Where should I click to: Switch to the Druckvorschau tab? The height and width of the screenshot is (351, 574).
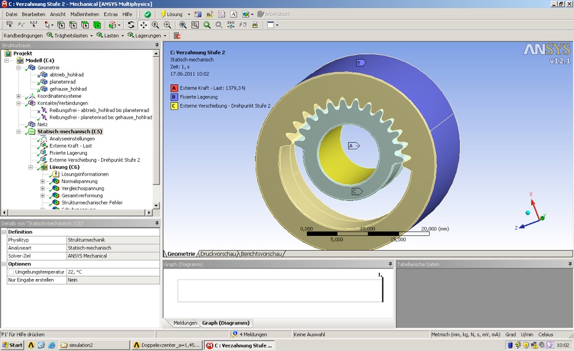coord(218,254)
